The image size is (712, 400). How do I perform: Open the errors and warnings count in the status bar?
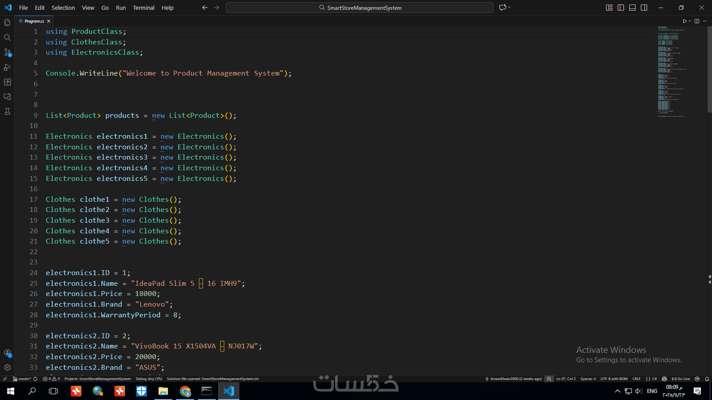coord(51,379)
